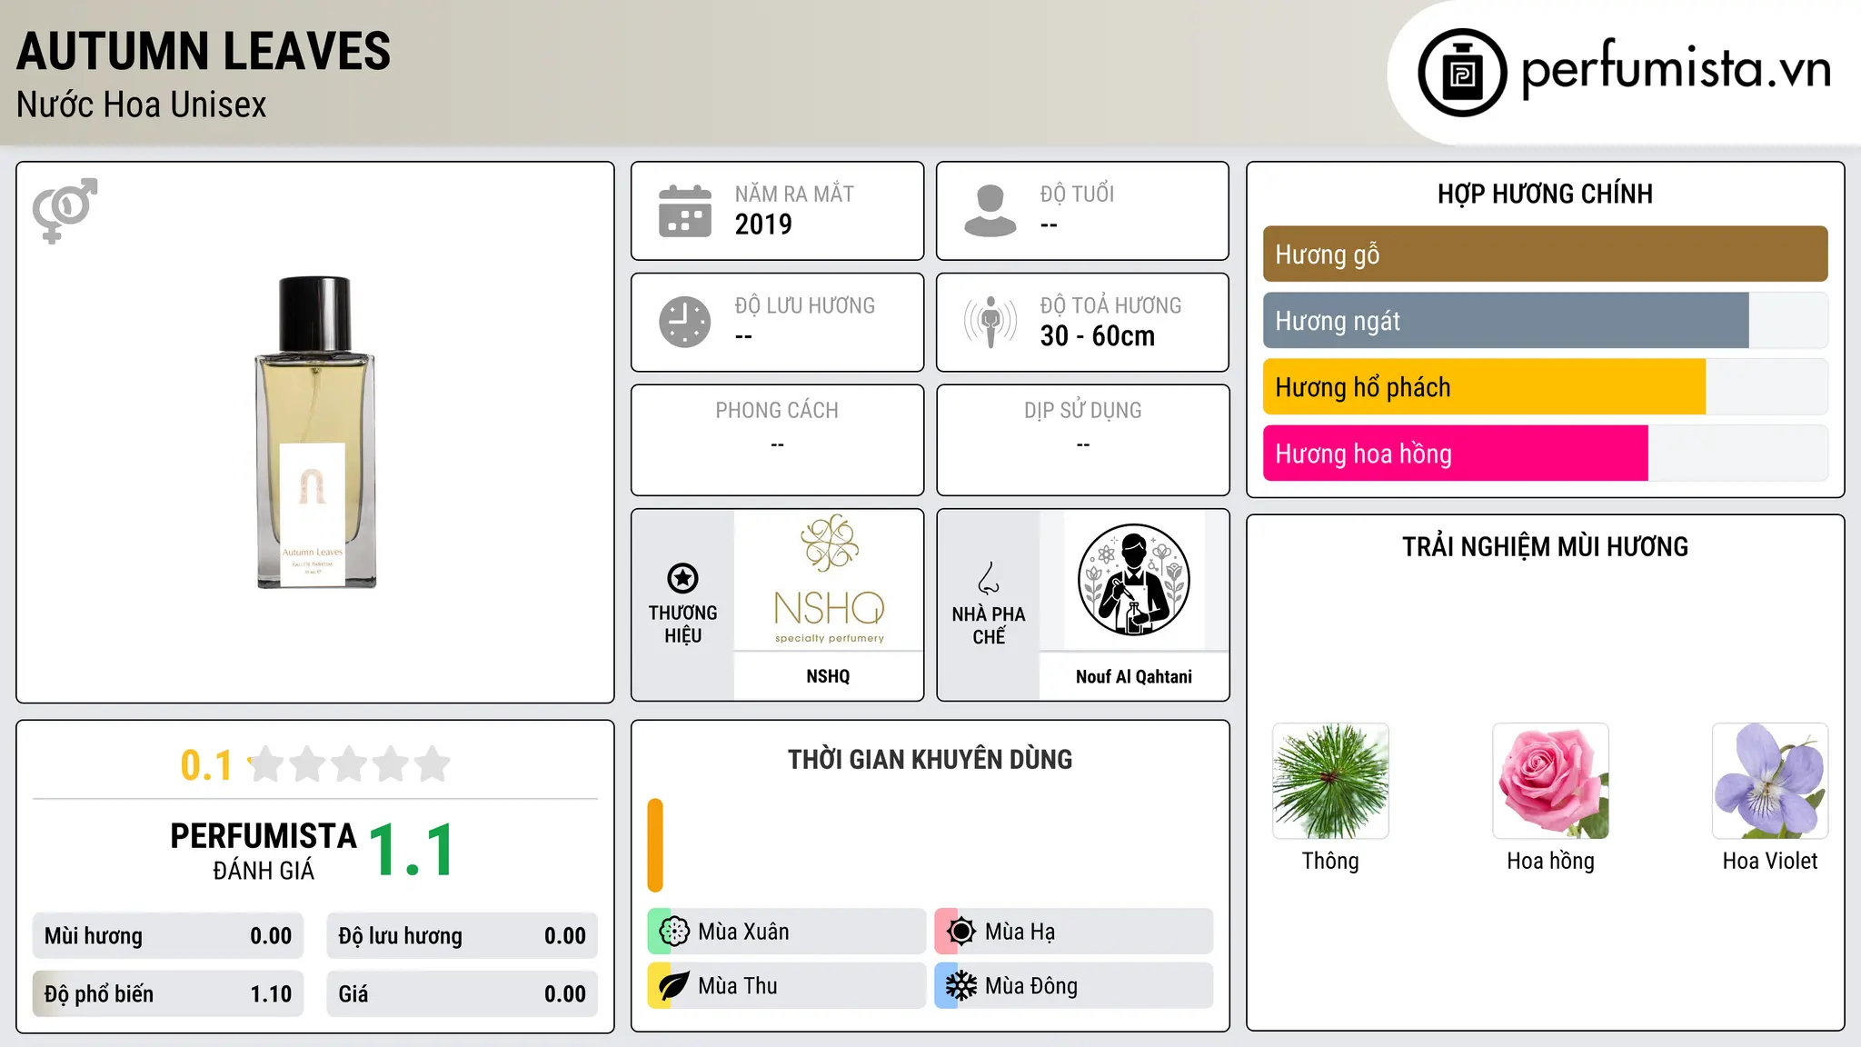Select the Mùa Hạ season button
The image size is (1861, 1047).
pyautogui.click(x=1073, y=932)
